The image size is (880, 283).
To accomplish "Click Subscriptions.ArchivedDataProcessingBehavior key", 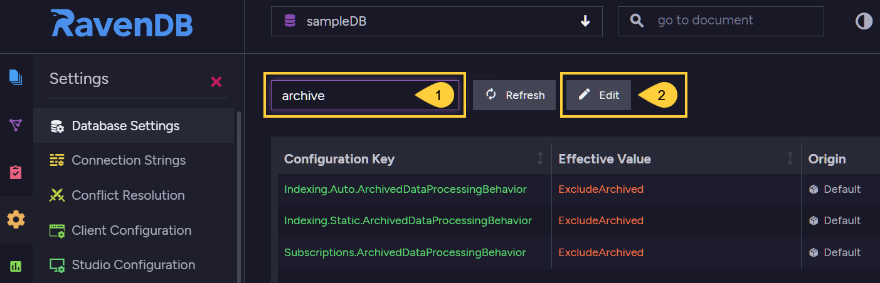I will (x=405, y=252).
